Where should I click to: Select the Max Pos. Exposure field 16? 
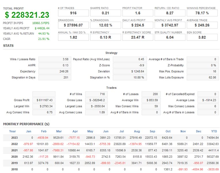(203, 71)
